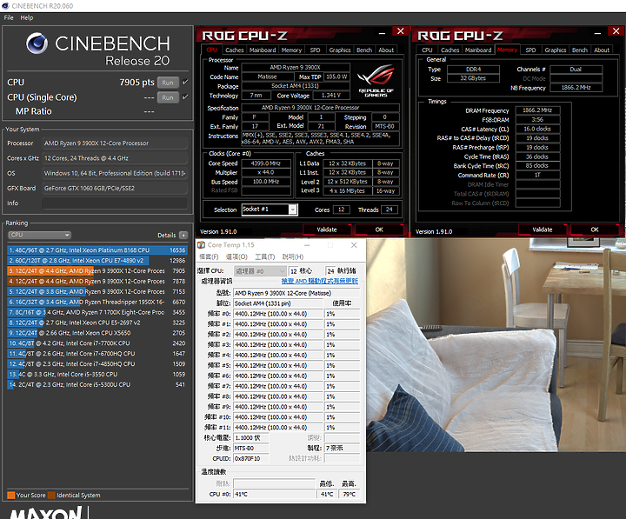Open About tab in right CPU-Z
Viewport: 626px width, 519px height.
602,50
